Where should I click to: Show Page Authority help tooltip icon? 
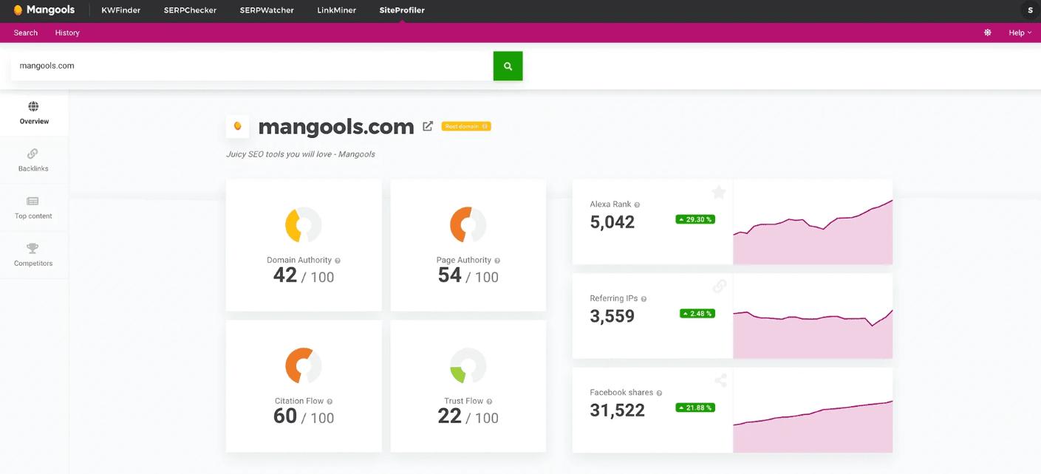(497, 261)
